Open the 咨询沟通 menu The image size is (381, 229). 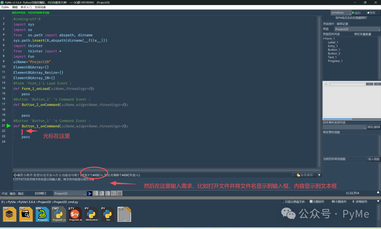(40, 7)
